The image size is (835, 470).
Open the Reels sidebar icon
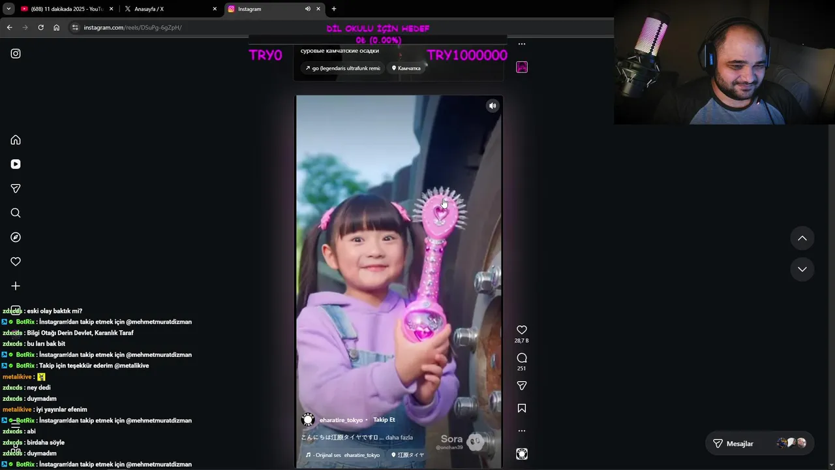click(x=16, y=164)
